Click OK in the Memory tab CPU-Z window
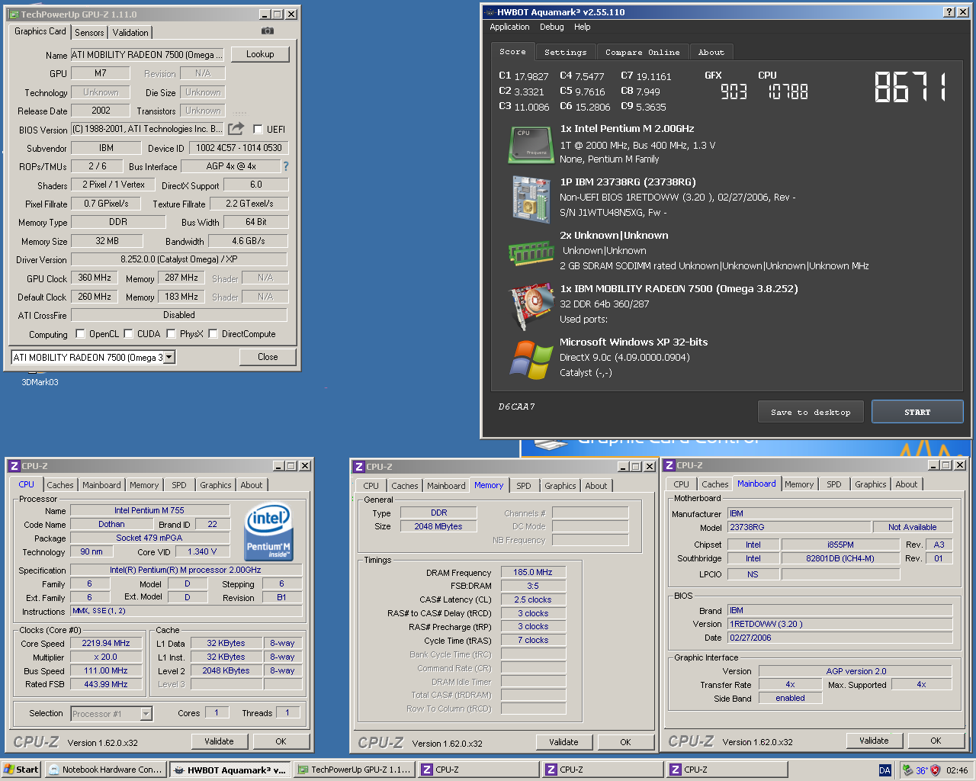Viewport: 976px width, 781px height. click(x=625, y=742)
